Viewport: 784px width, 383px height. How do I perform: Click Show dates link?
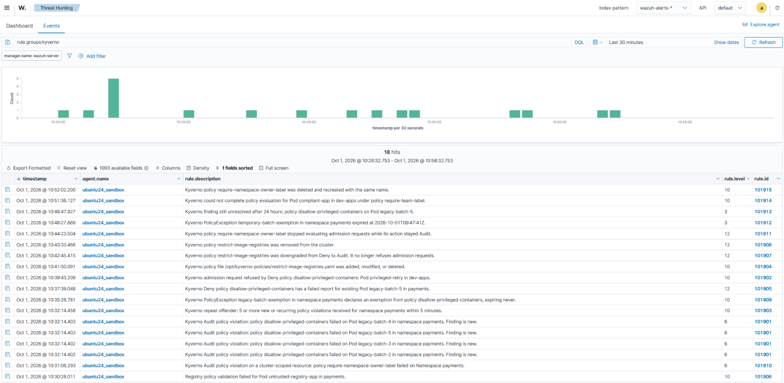point(726,42)
